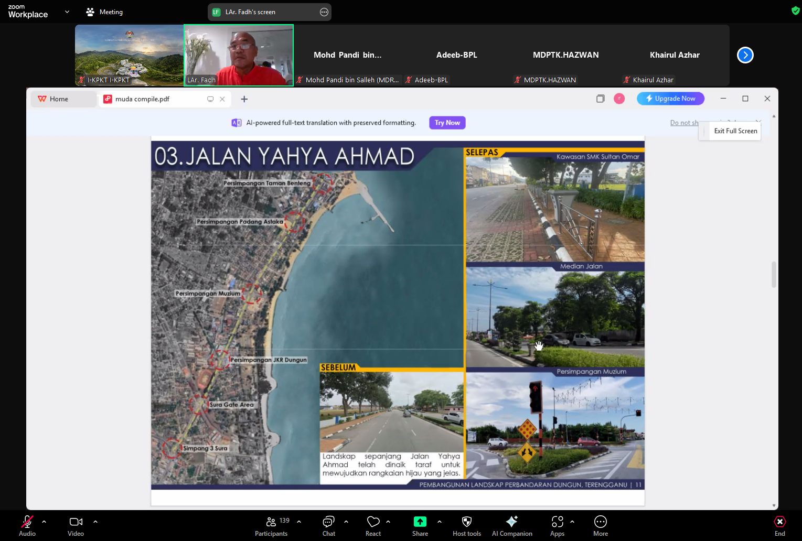Click the Upgrade Now button
This screenshot has height=541, width=802.
pos(670,99)
